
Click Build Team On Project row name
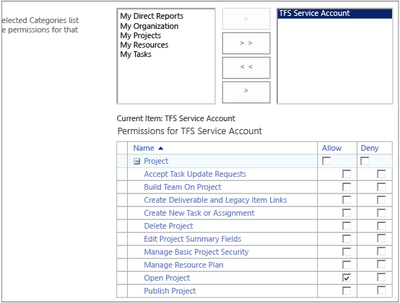183,187
